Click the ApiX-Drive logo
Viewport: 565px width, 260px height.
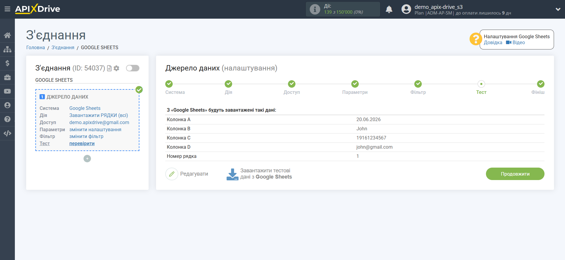[x=37, y=9]
